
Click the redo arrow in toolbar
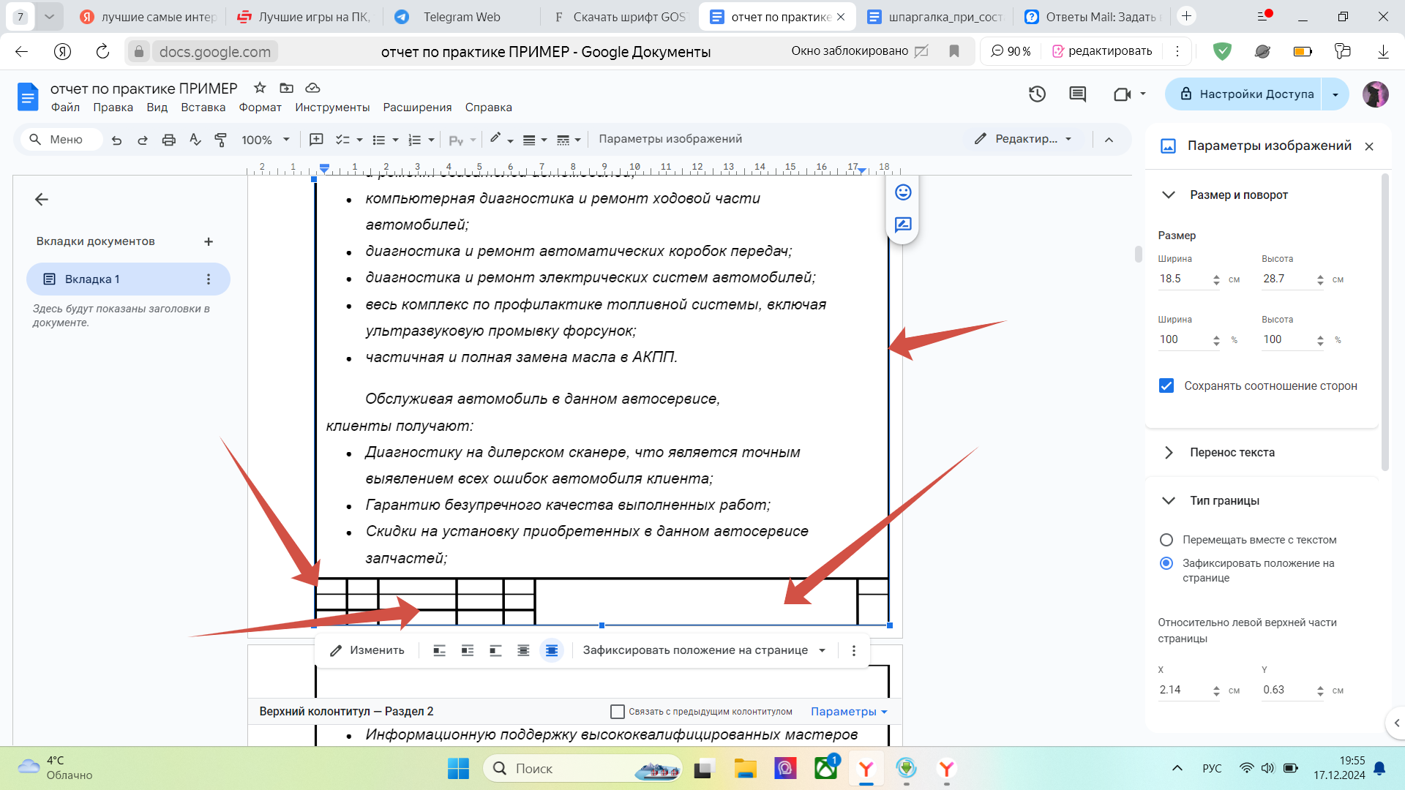(x=143, y=140)
